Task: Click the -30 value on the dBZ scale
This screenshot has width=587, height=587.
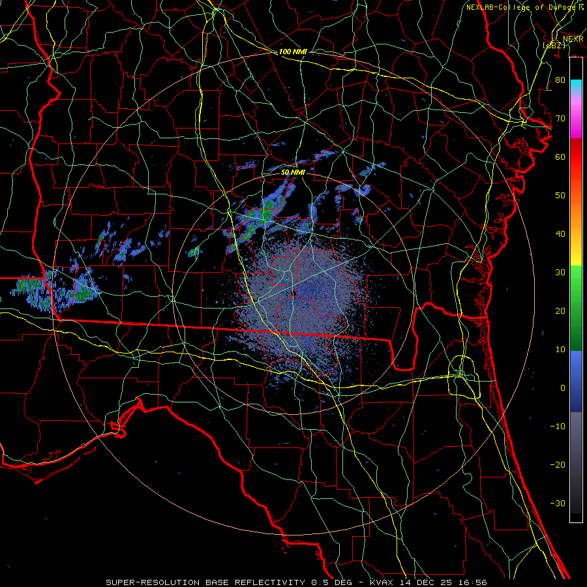Action: click(x=558, y=503)
